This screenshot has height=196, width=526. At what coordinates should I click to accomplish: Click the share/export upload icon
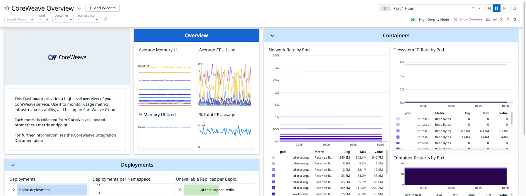tap(508, 19)
